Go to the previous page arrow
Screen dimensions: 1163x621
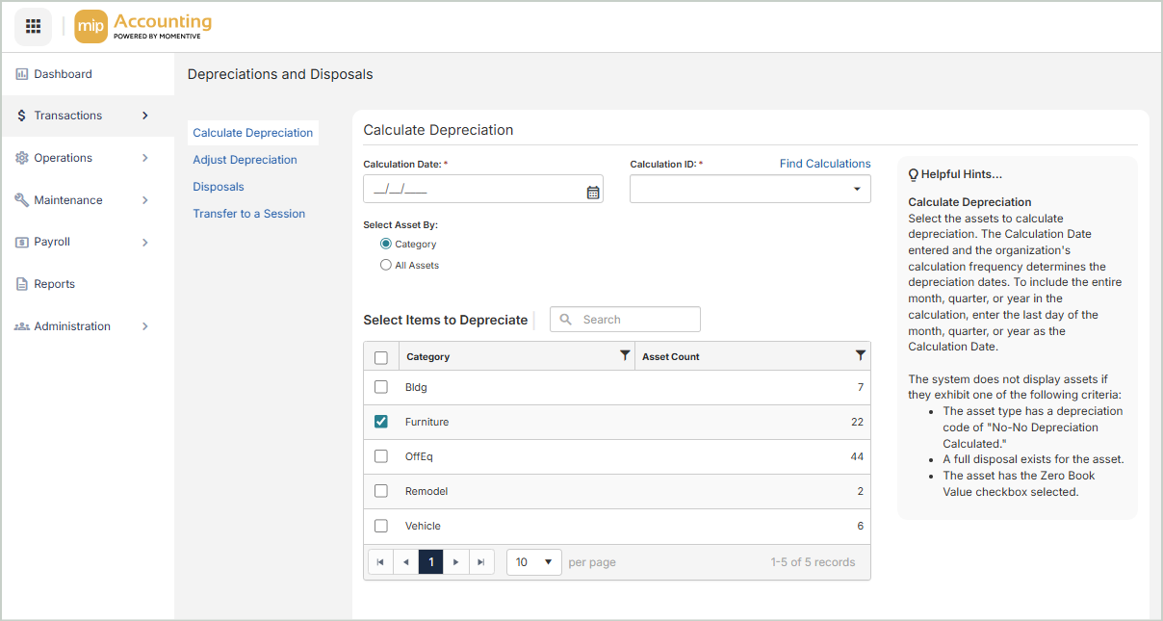(405, 562)
